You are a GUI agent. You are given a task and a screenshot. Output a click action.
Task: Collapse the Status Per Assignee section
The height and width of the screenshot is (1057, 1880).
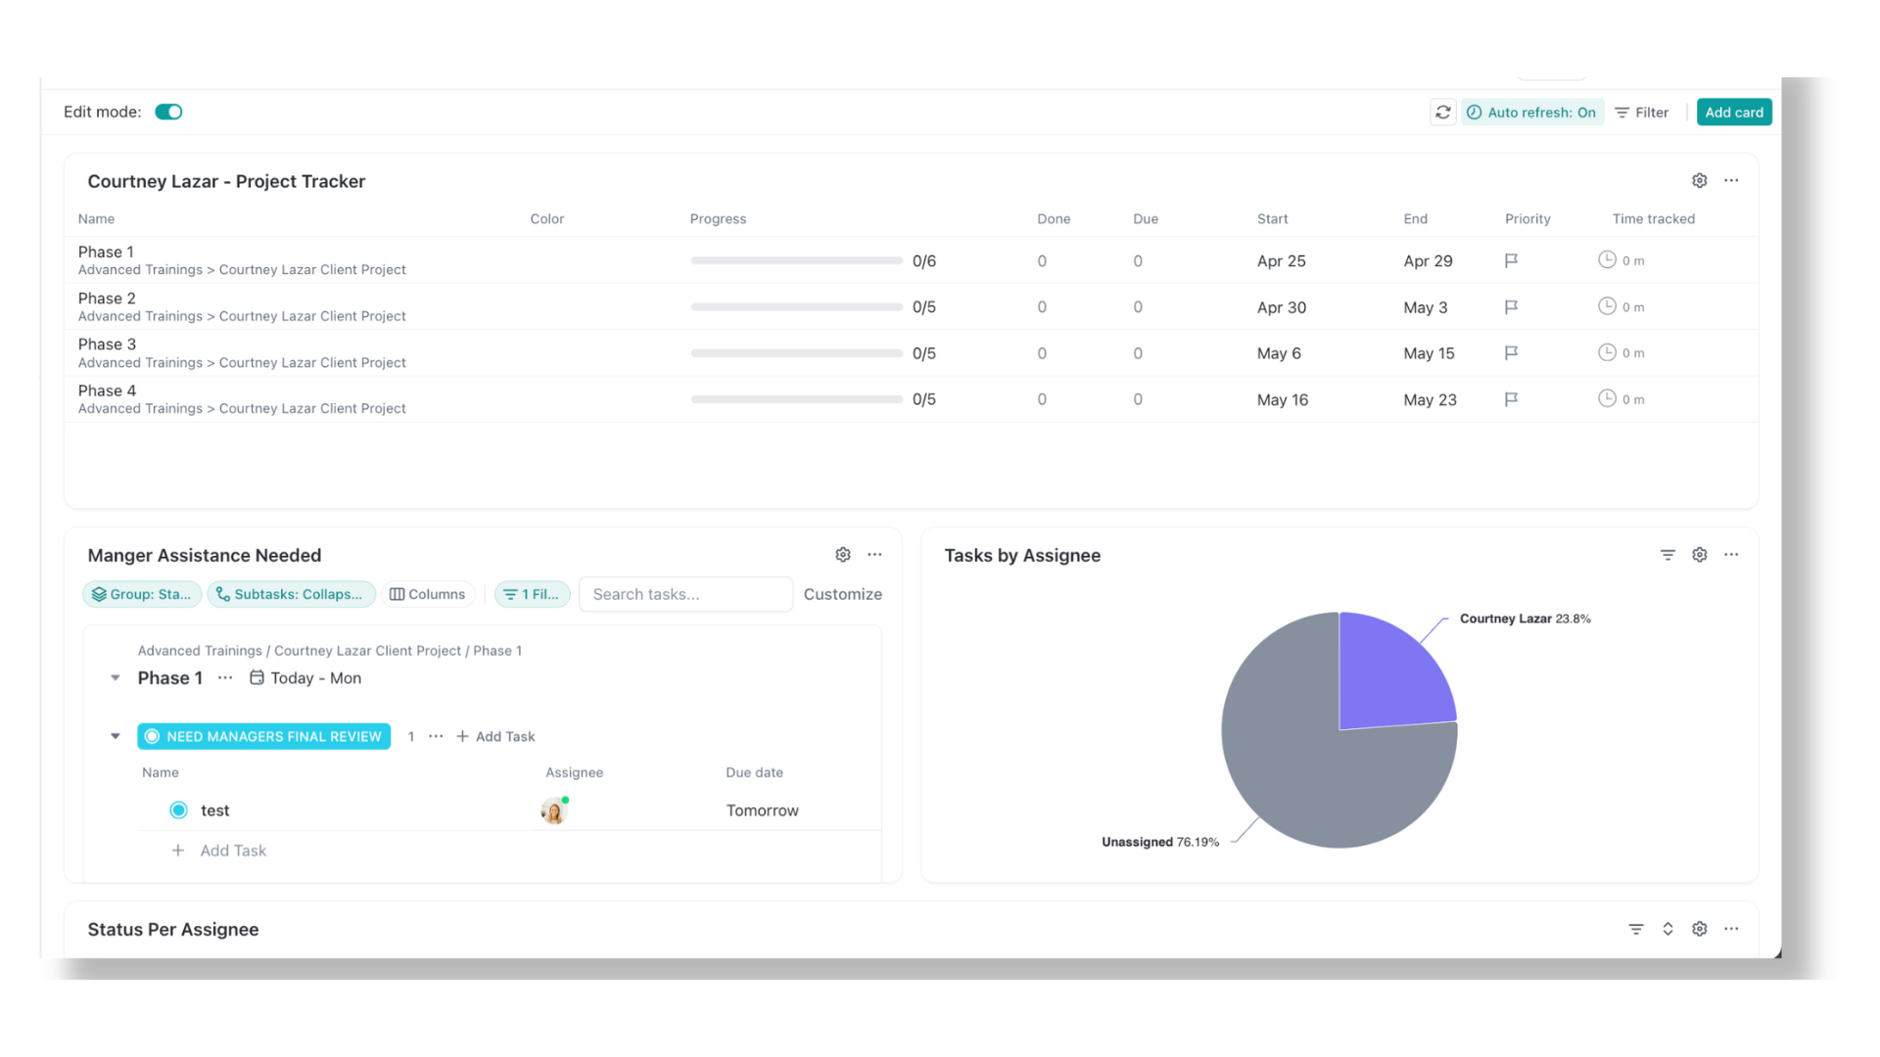1668,928
